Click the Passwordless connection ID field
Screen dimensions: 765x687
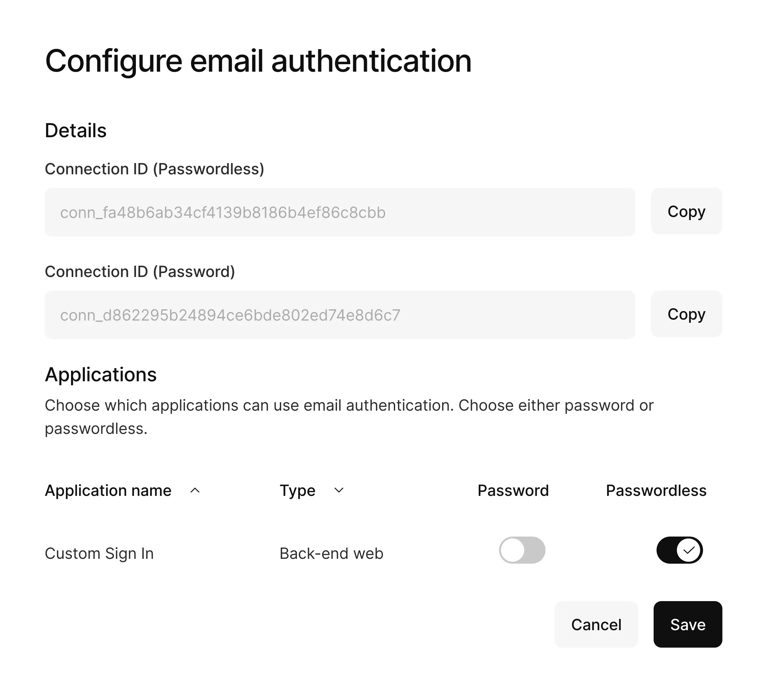click(340, 212)
